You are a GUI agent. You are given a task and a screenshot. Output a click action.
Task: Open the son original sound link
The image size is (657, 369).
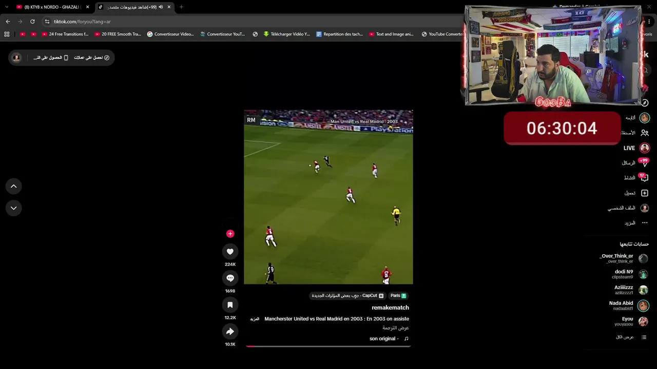[384, 339]
